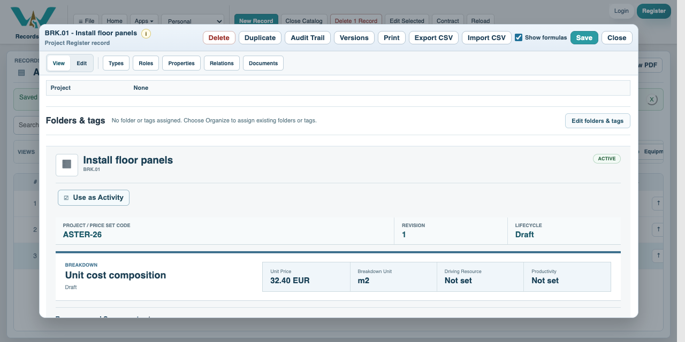Click the Productivity Not set value
This screenshot has height=342, width=685.
[545, 281]
